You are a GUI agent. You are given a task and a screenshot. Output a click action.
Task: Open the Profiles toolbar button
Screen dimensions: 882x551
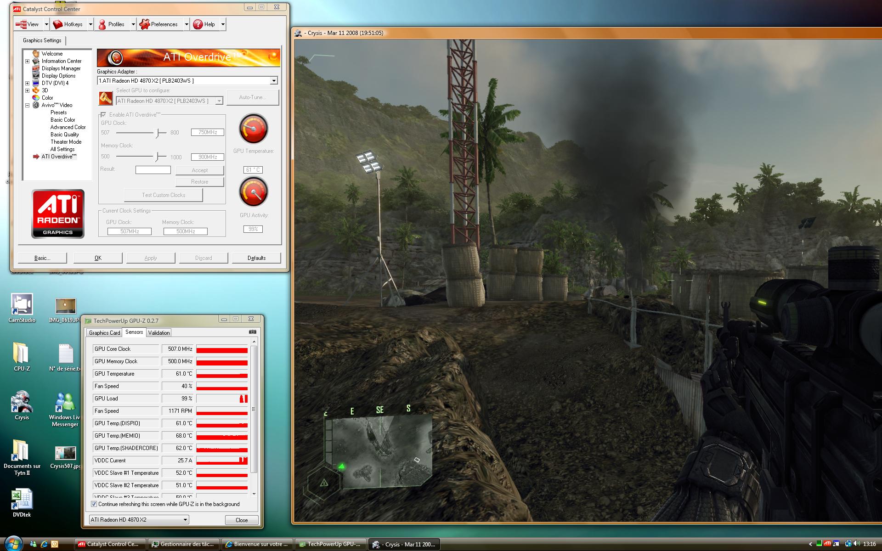pos(112,24)
